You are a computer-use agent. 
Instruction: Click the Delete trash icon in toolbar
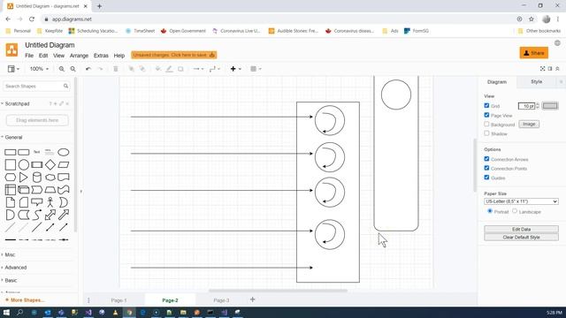pos(116,69)
